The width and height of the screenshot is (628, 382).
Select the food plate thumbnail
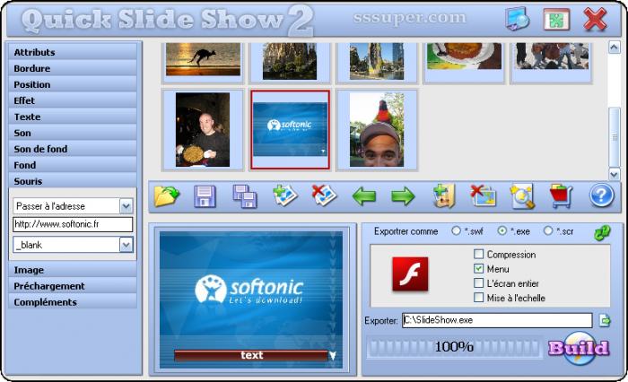[x=464, y=56]
